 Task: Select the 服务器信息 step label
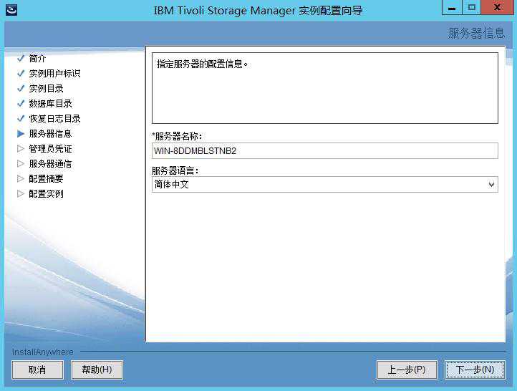coord(50,133)
